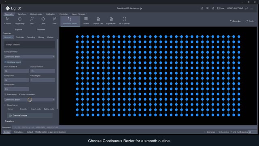Screen dimensions: 259x146
Task: Click the new file icon in title bar
Action: [202, 8]
